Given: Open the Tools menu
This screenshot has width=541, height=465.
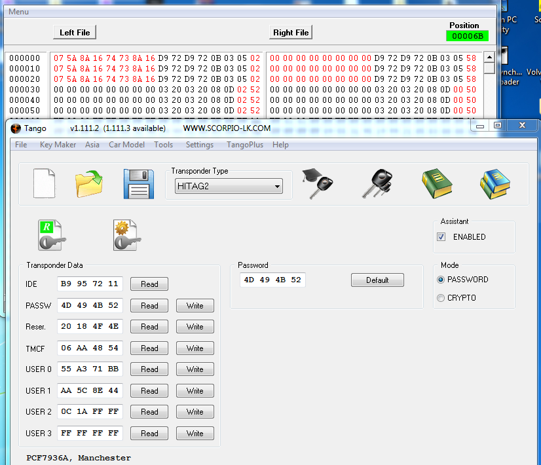Looking at the screenshot, I should coord(164,145).
